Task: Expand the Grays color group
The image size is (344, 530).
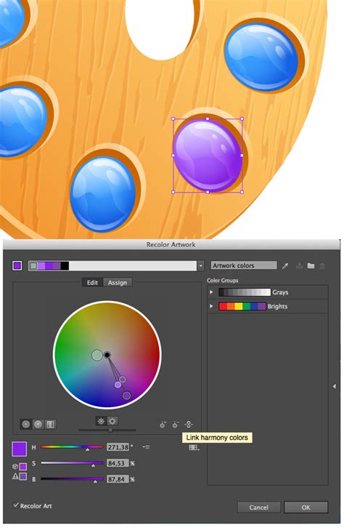Action: point(211,292)
